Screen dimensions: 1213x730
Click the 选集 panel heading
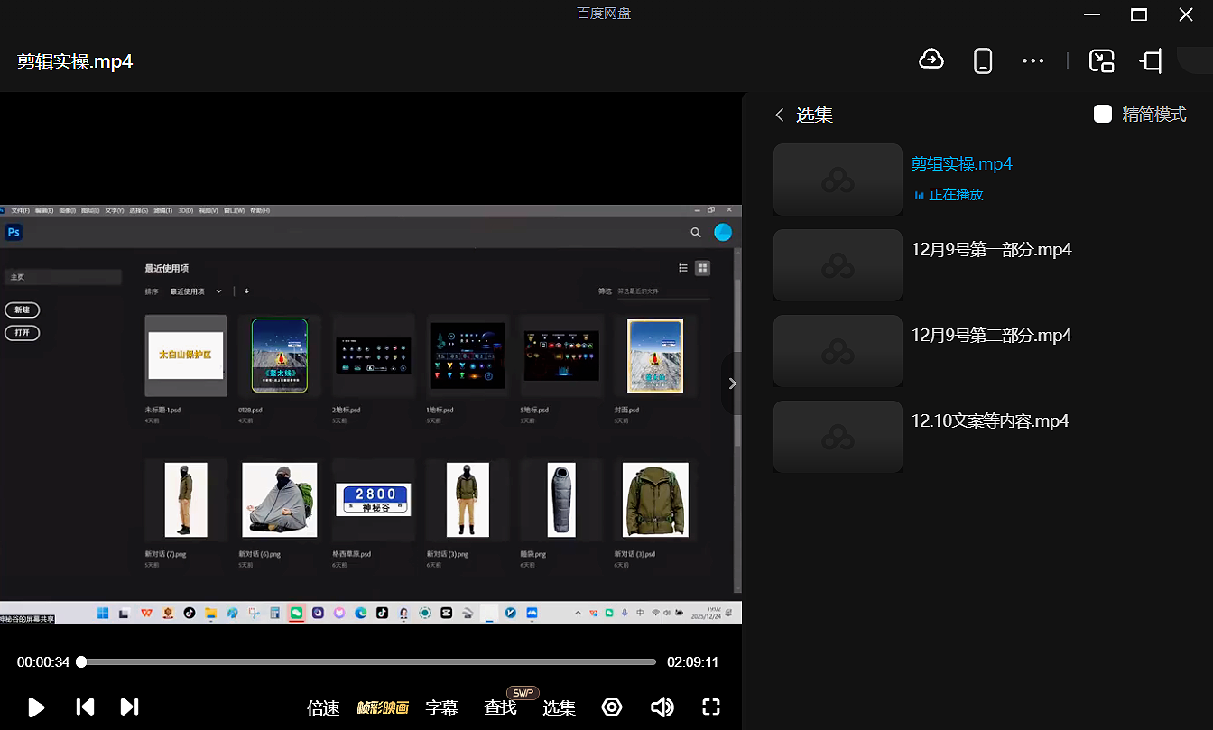coord(814,115)
